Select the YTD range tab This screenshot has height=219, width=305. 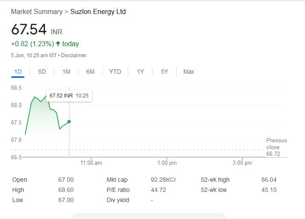pos(115,72)
